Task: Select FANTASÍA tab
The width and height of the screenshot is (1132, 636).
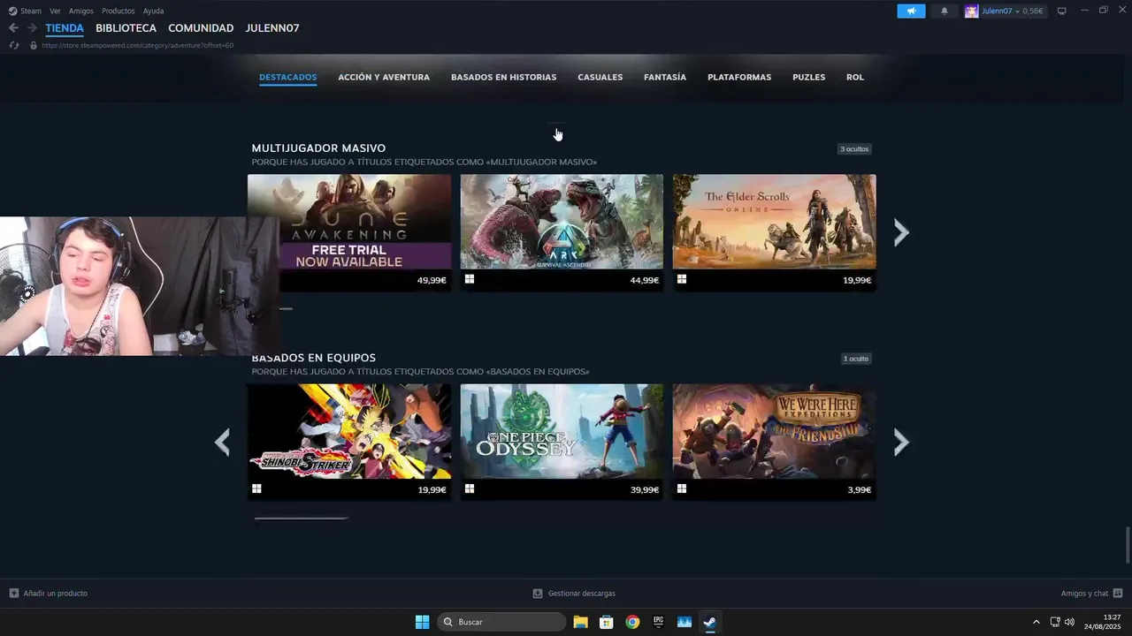Action: click(x=665, y=77)
